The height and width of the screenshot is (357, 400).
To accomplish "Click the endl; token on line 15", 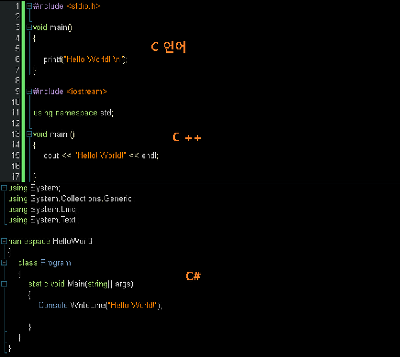I will tap(150, 155).
